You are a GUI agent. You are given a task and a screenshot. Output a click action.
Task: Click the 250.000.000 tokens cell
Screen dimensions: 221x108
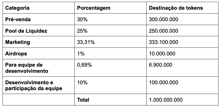[x=182, y=31]
